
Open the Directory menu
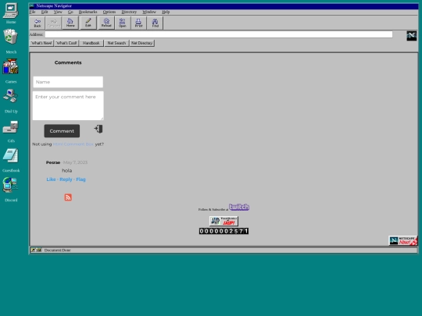click(x=129, y=12)
